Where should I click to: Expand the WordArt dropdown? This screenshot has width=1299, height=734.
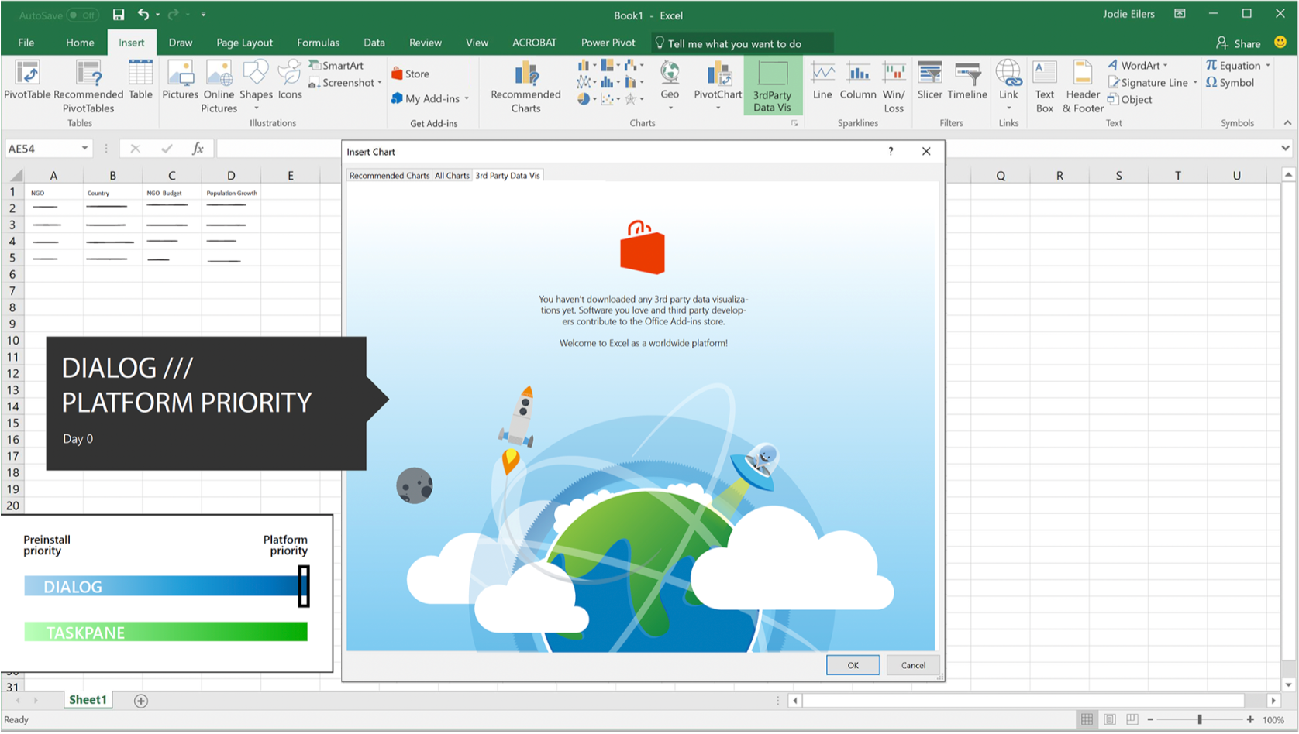click(1165, 66)
